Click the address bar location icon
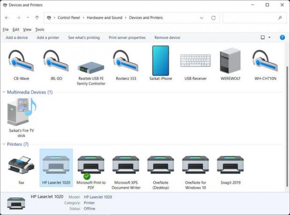The image size is (290, 215). click(49, 18)
